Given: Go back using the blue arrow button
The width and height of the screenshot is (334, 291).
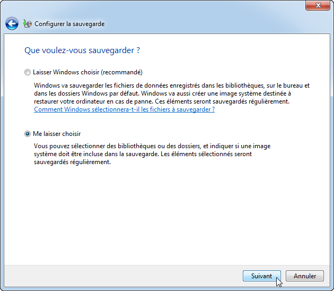Looking at the screenshot, I should tap(12, 23).
